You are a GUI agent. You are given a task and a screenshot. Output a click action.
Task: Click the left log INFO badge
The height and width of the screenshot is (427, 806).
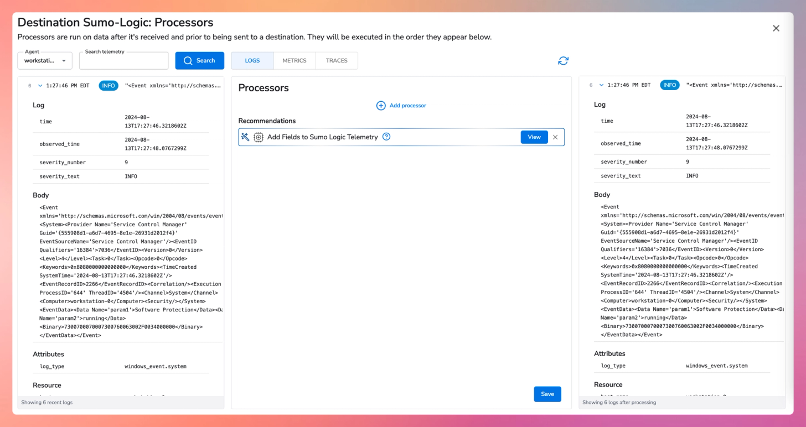click(x=108, y=86)
